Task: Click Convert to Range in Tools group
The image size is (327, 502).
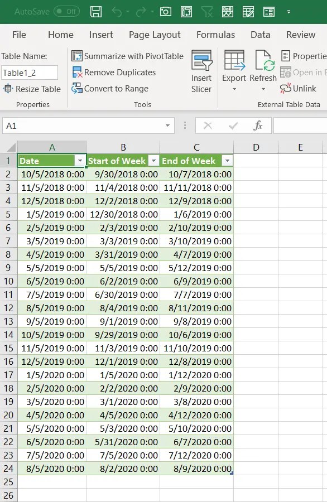Action: click(x=116, y=89)
